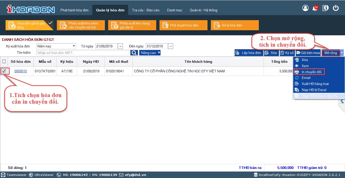Image resolution: width=345 pixels, height=178 pixels.
Task: Open Phê duyệt hóa đơn tile
Action: tap(183, 25)
